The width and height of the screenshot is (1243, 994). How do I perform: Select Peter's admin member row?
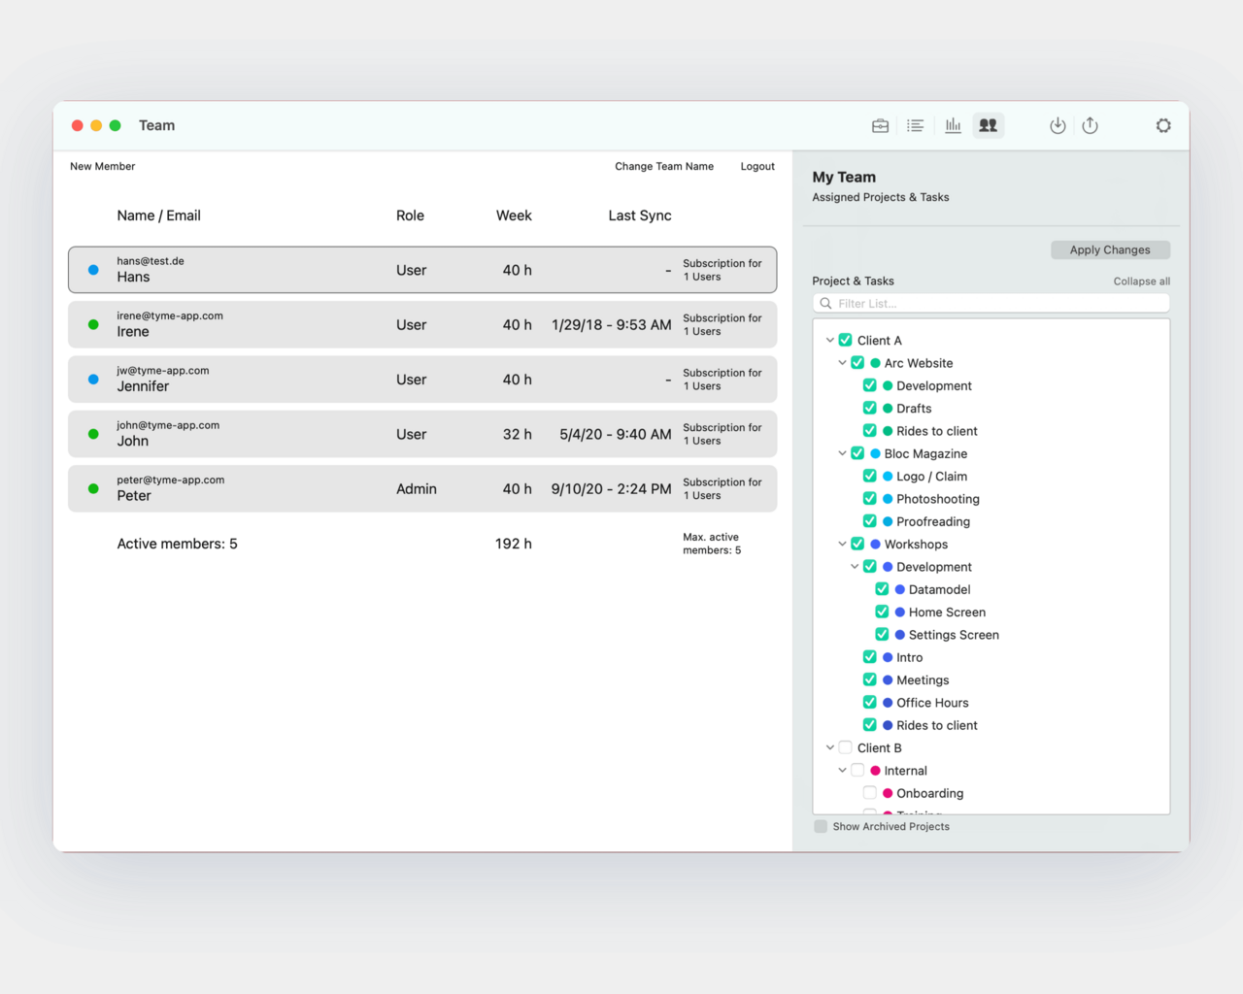[x=421, y=488]
